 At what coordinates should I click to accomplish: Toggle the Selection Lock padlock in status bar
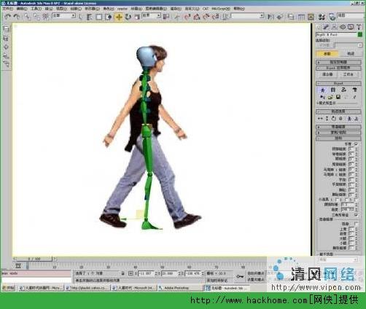click(122, 273)
